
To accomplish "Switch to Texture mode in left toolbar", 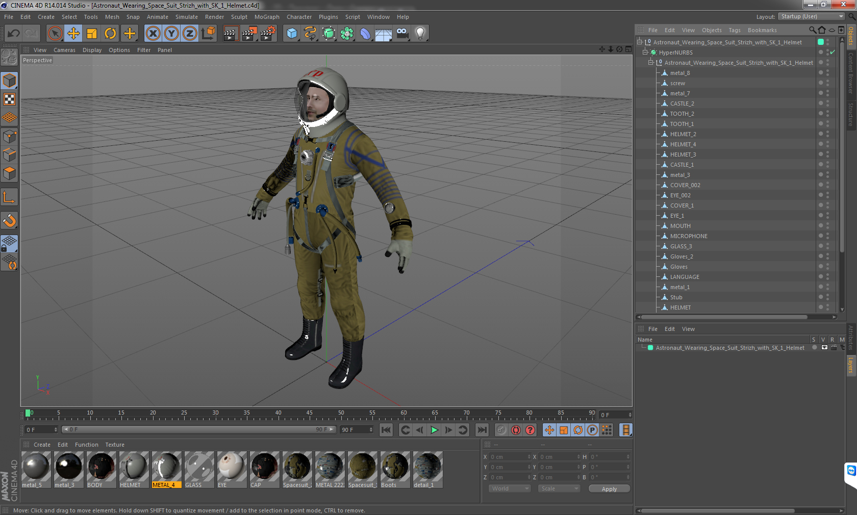I will click(x=9, y=99).
